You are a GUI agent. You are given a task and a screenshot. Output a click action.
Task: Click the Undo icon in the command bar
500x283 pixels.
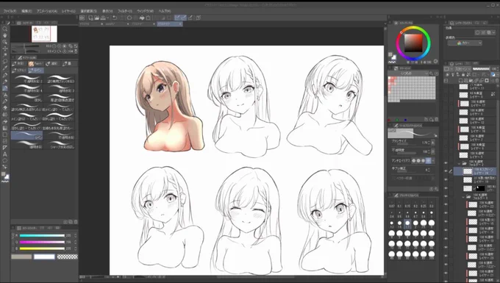point(115,18)
